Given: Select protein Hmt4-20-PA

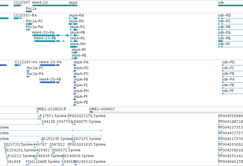Looking at the screenshot, I should coord(51,62).
